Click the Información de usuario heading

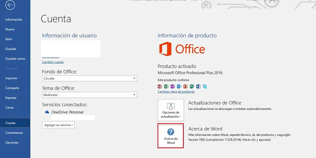(70, 36)
